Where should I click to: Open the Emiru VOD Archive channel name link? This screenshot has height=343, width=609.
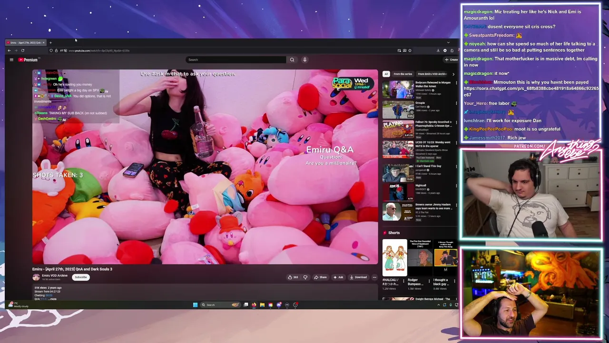click(x=55, y=275)
